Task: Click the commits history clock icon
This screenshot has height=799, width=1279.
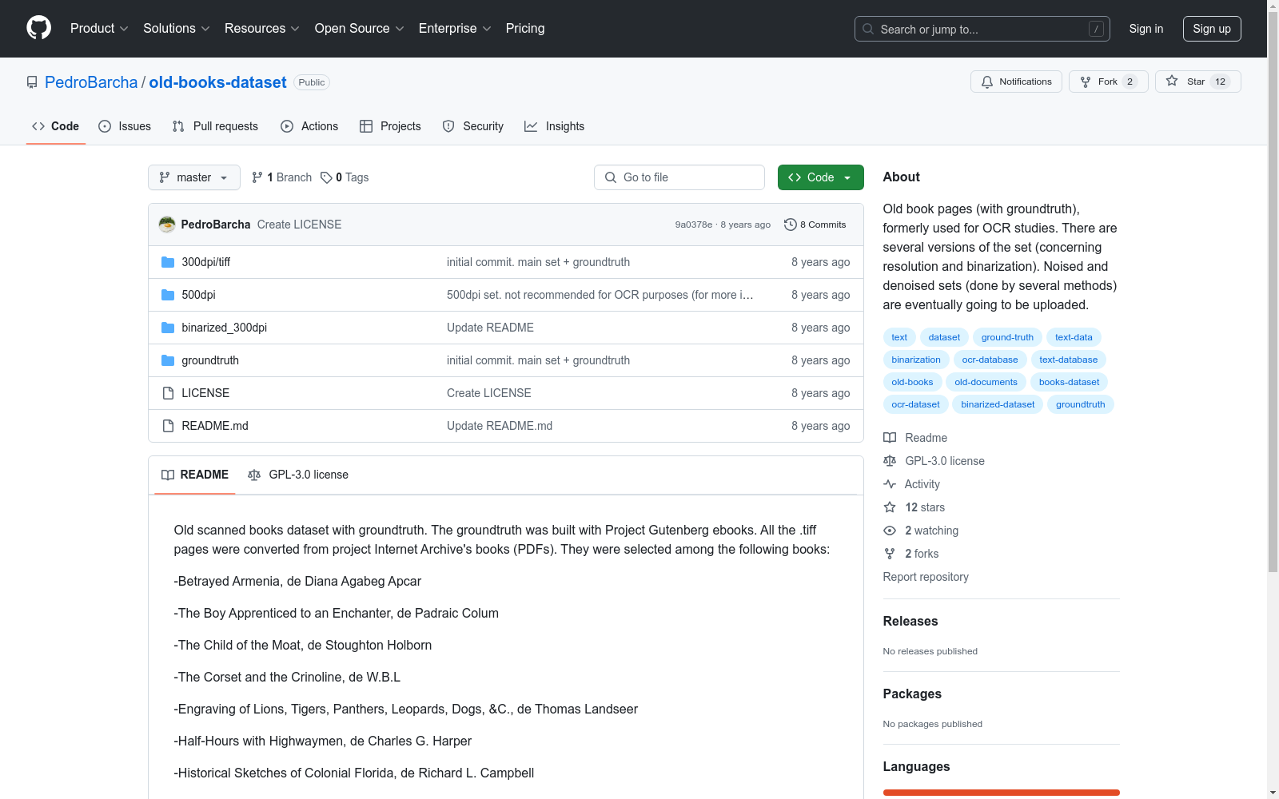Action: click(791, 225)
